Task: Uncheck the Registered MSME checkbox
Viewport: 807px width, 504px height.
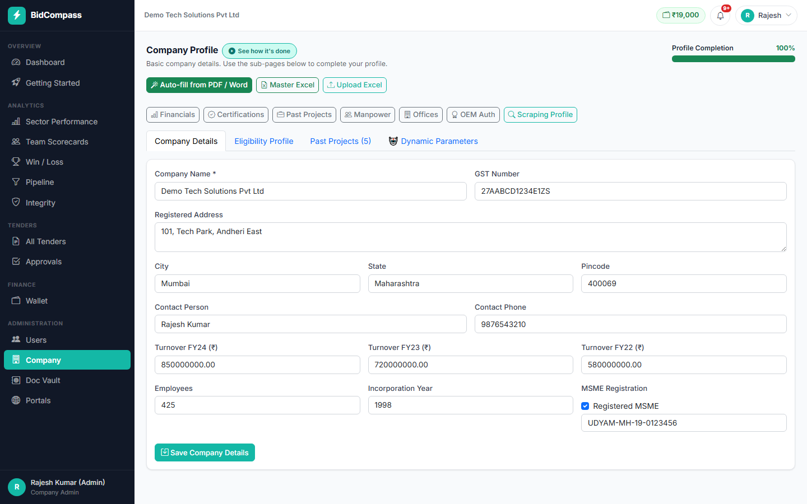Action: tap(585, 406)
